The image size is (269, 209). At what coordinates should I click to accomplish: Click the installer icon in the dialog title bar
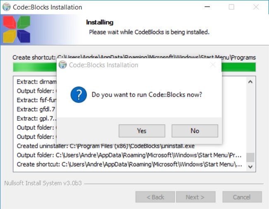point(62,65)
